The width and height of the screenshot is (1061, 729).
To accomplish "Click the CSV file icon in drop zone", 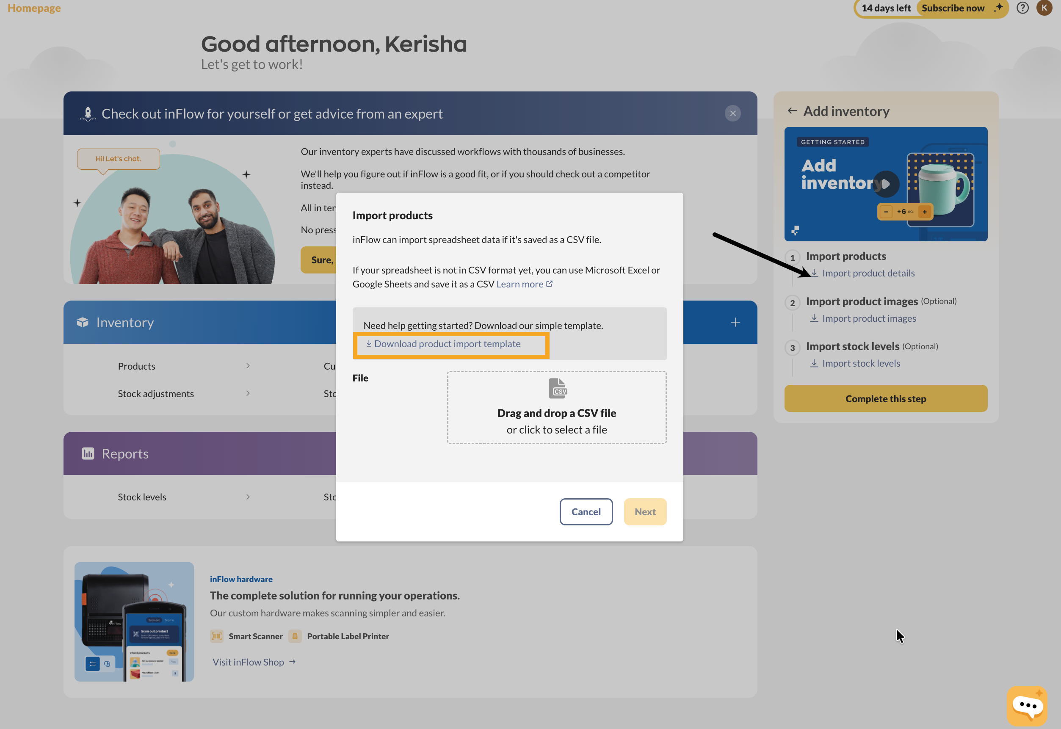I will tap(557, 388).
